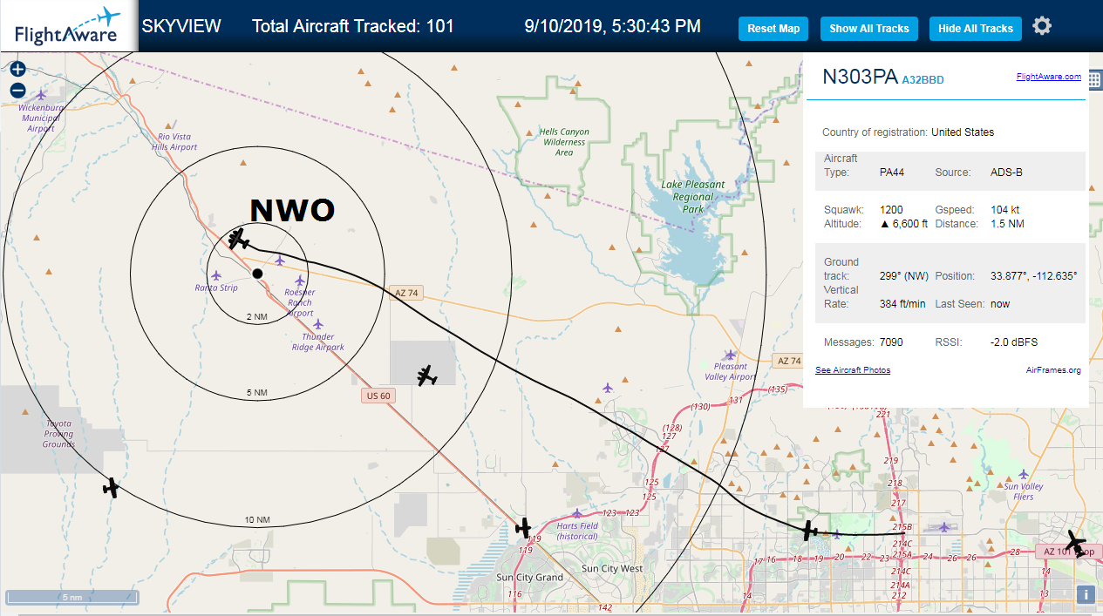Click the position 33.877°, -112.635° value
This screenshot has width=1103, height=616.
[1034, 276]
